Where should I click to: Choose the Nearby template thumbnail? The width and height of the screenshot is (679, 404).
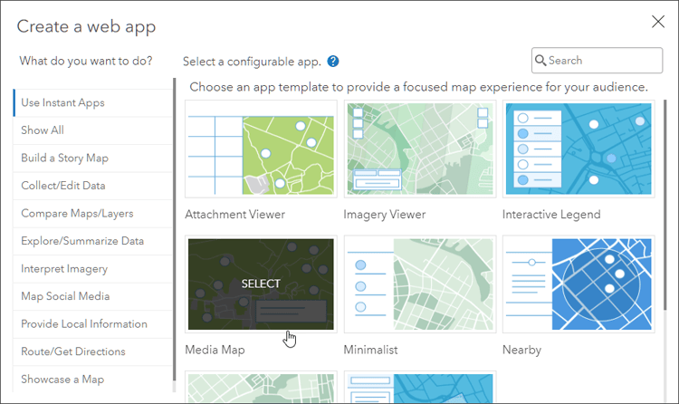click(x=579, y=284)
